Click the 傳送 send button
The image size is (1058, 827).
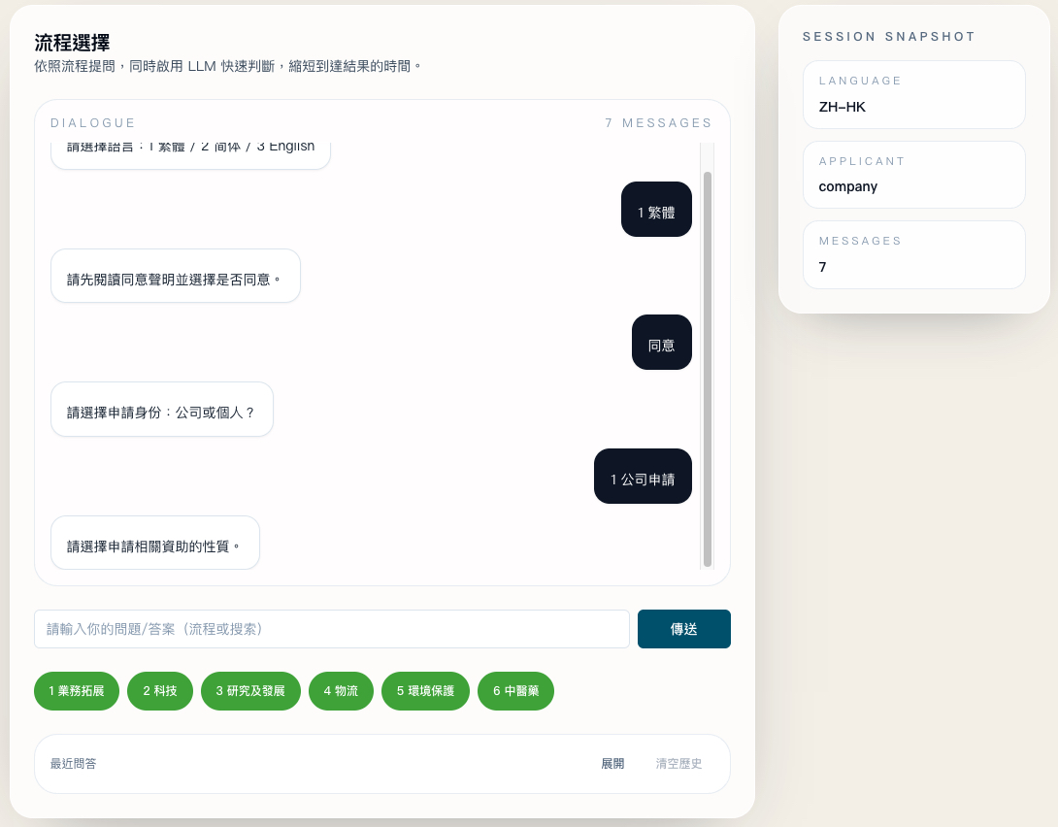683,629
